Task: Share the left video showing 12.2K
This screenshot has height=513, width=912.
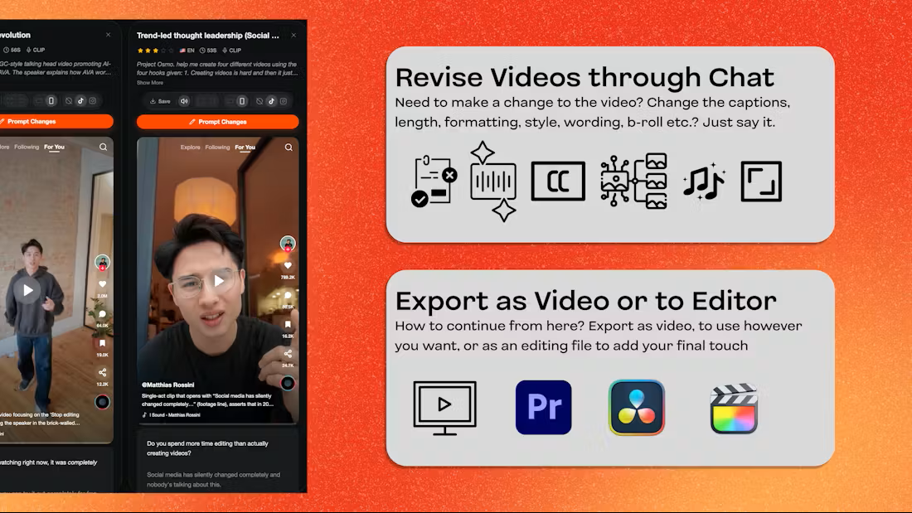Action: coord(102,372)
